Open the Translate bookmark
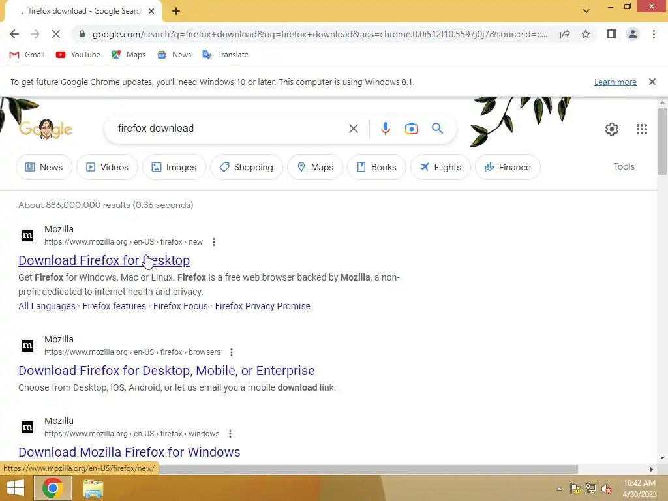This screenshot has height=501, width=668. click(x=225, y=55)
